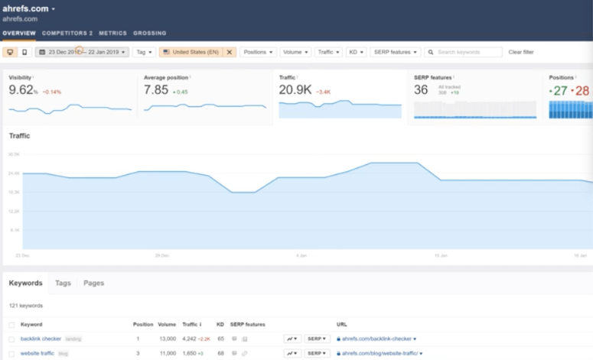Image resolution: width=593 pixels, height=360 pixels.
Task: Open SERP dropdown for backlink checker
Action: click(x=317, y=339)
